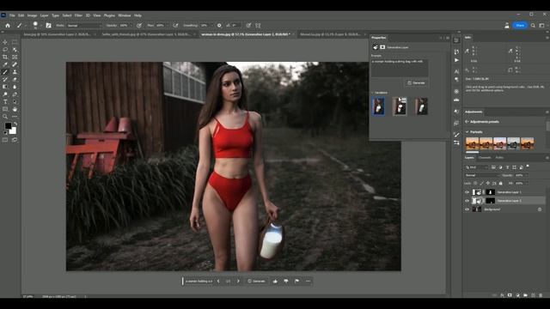Open brush settings panel toggle icon

point(48,25)
